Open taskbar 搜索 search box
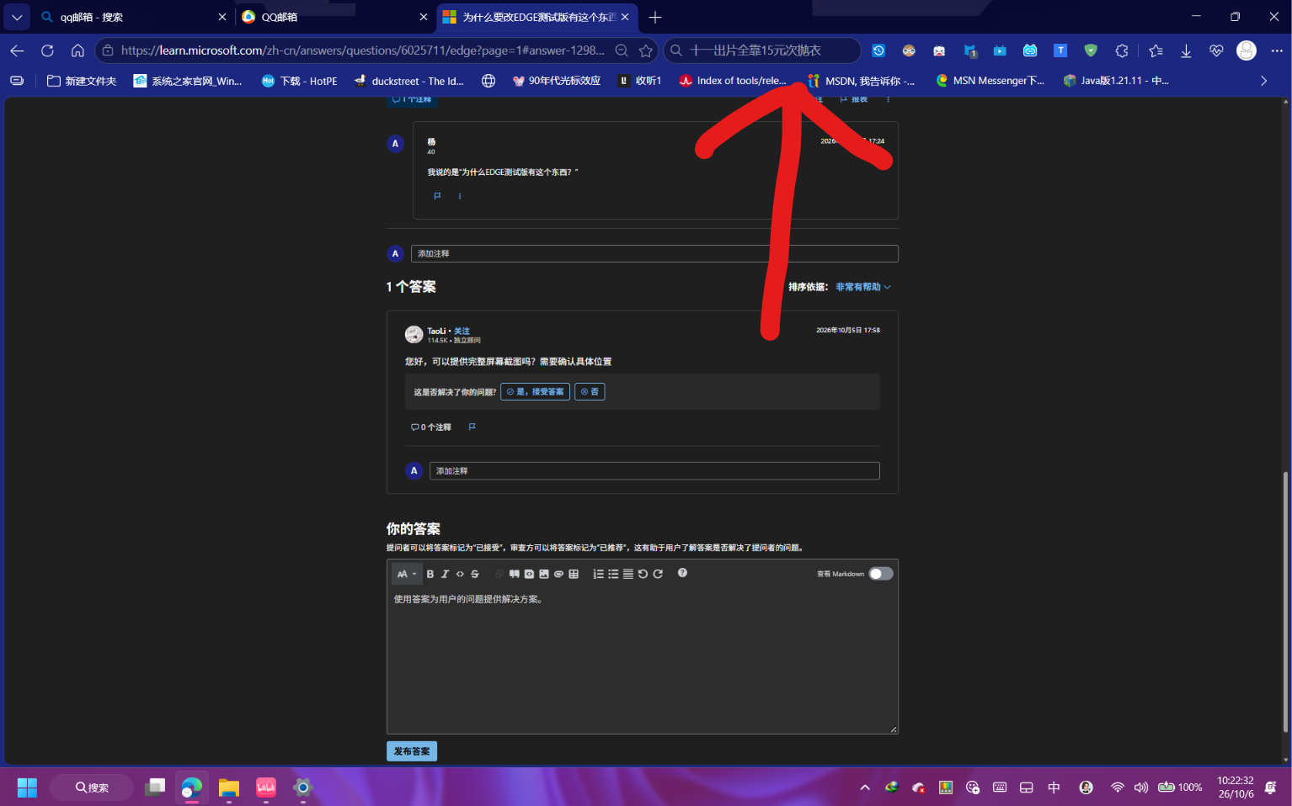This screenshot has width=1292, height=806. pyautogui.click(x=91, y=787)
